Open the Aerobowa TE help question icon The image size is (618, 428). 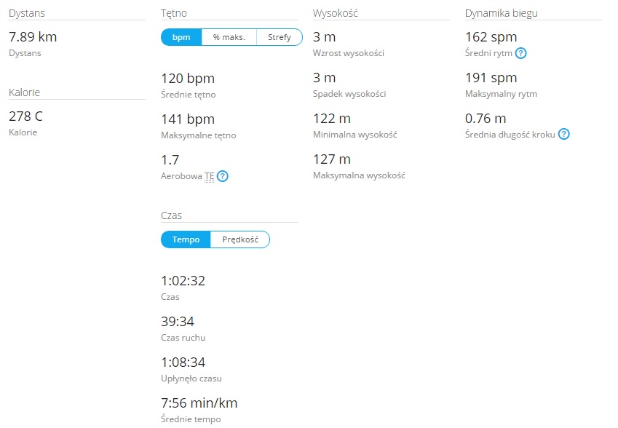pyautogui.click(x=223, y=176)
